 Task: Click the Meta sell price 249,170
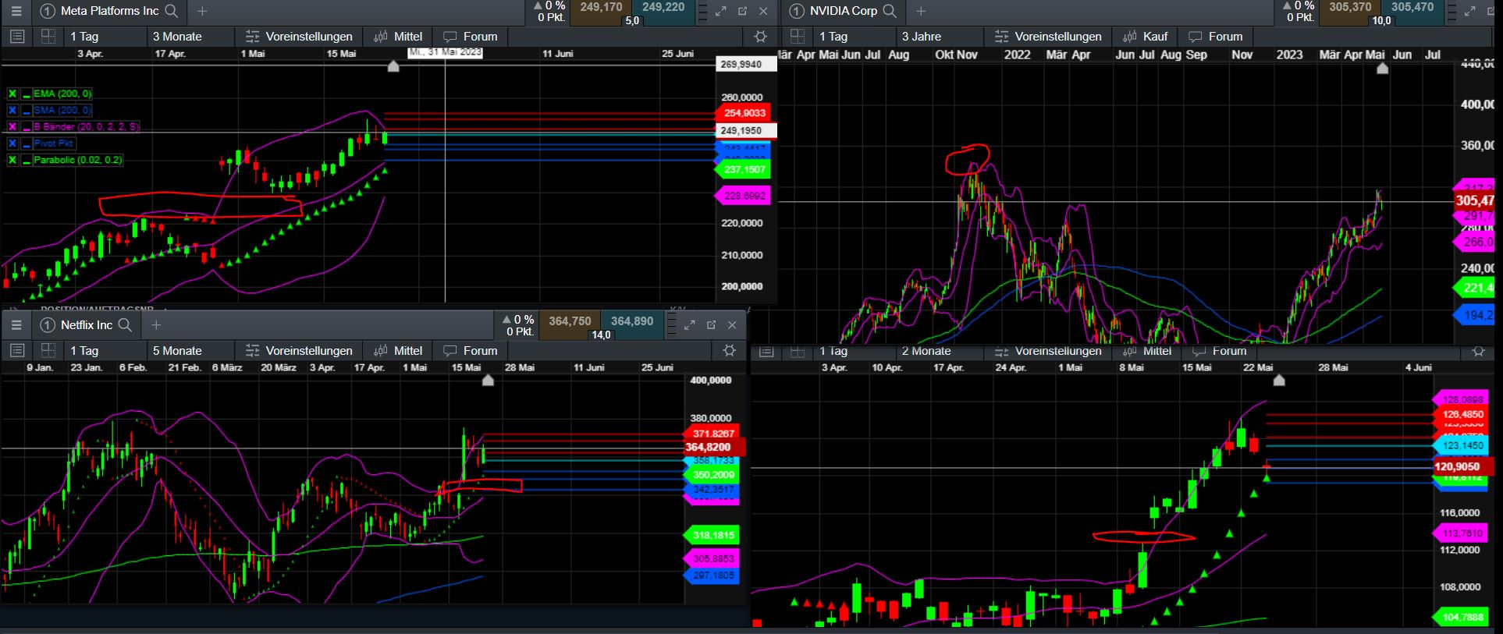click(601, 8)
